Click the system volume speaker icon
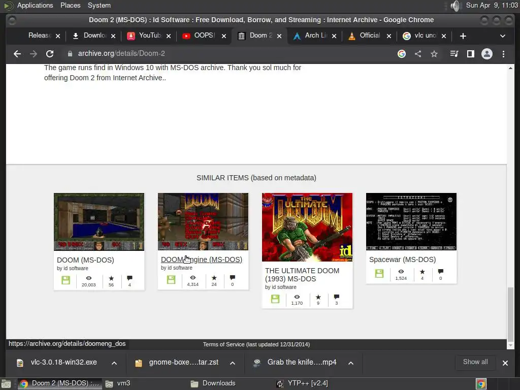The width and height of the screenshot is (520, 390). 456,6
